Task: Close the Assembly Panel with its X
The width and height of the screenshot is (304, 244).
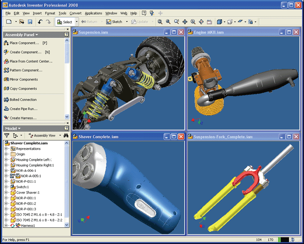Action: 67,29
